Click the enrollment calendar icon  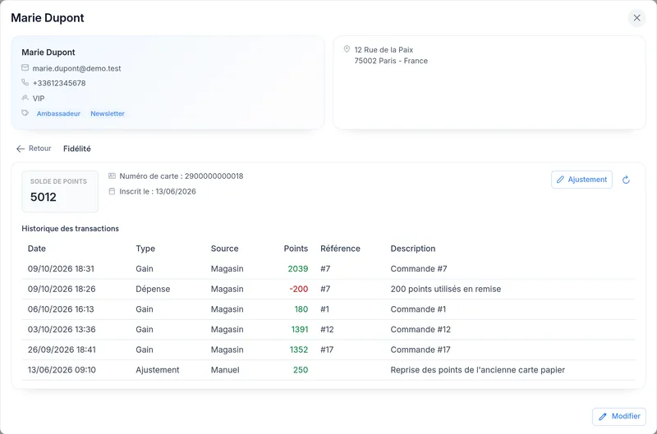coord(112,191)
